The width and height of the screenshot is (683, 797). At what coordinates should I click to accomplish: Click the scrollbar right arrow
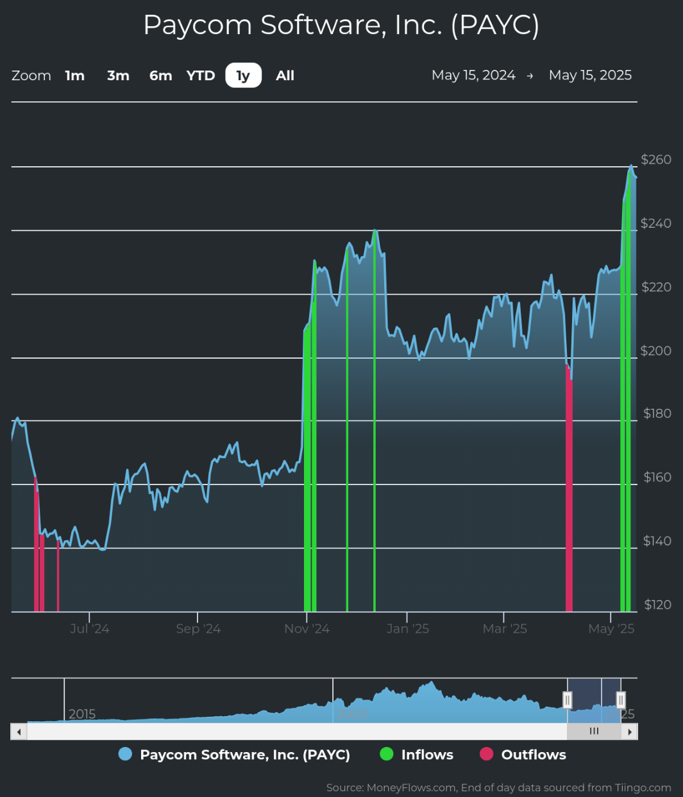(x=630, y=732)
